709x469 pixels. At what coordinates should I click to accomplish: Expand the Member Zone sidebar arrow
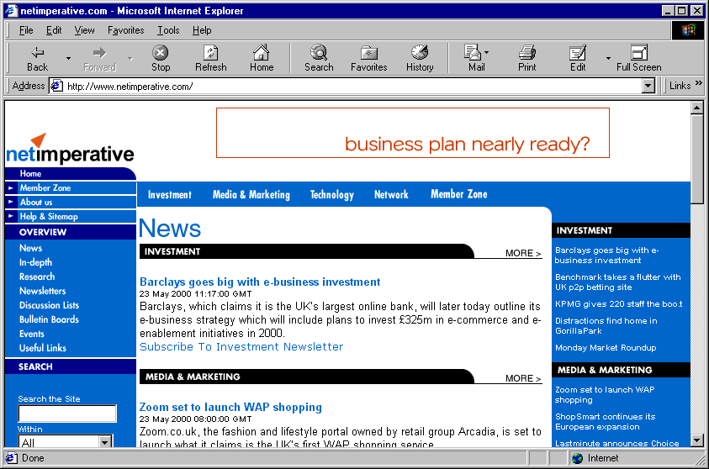click(x=10, y=187)
